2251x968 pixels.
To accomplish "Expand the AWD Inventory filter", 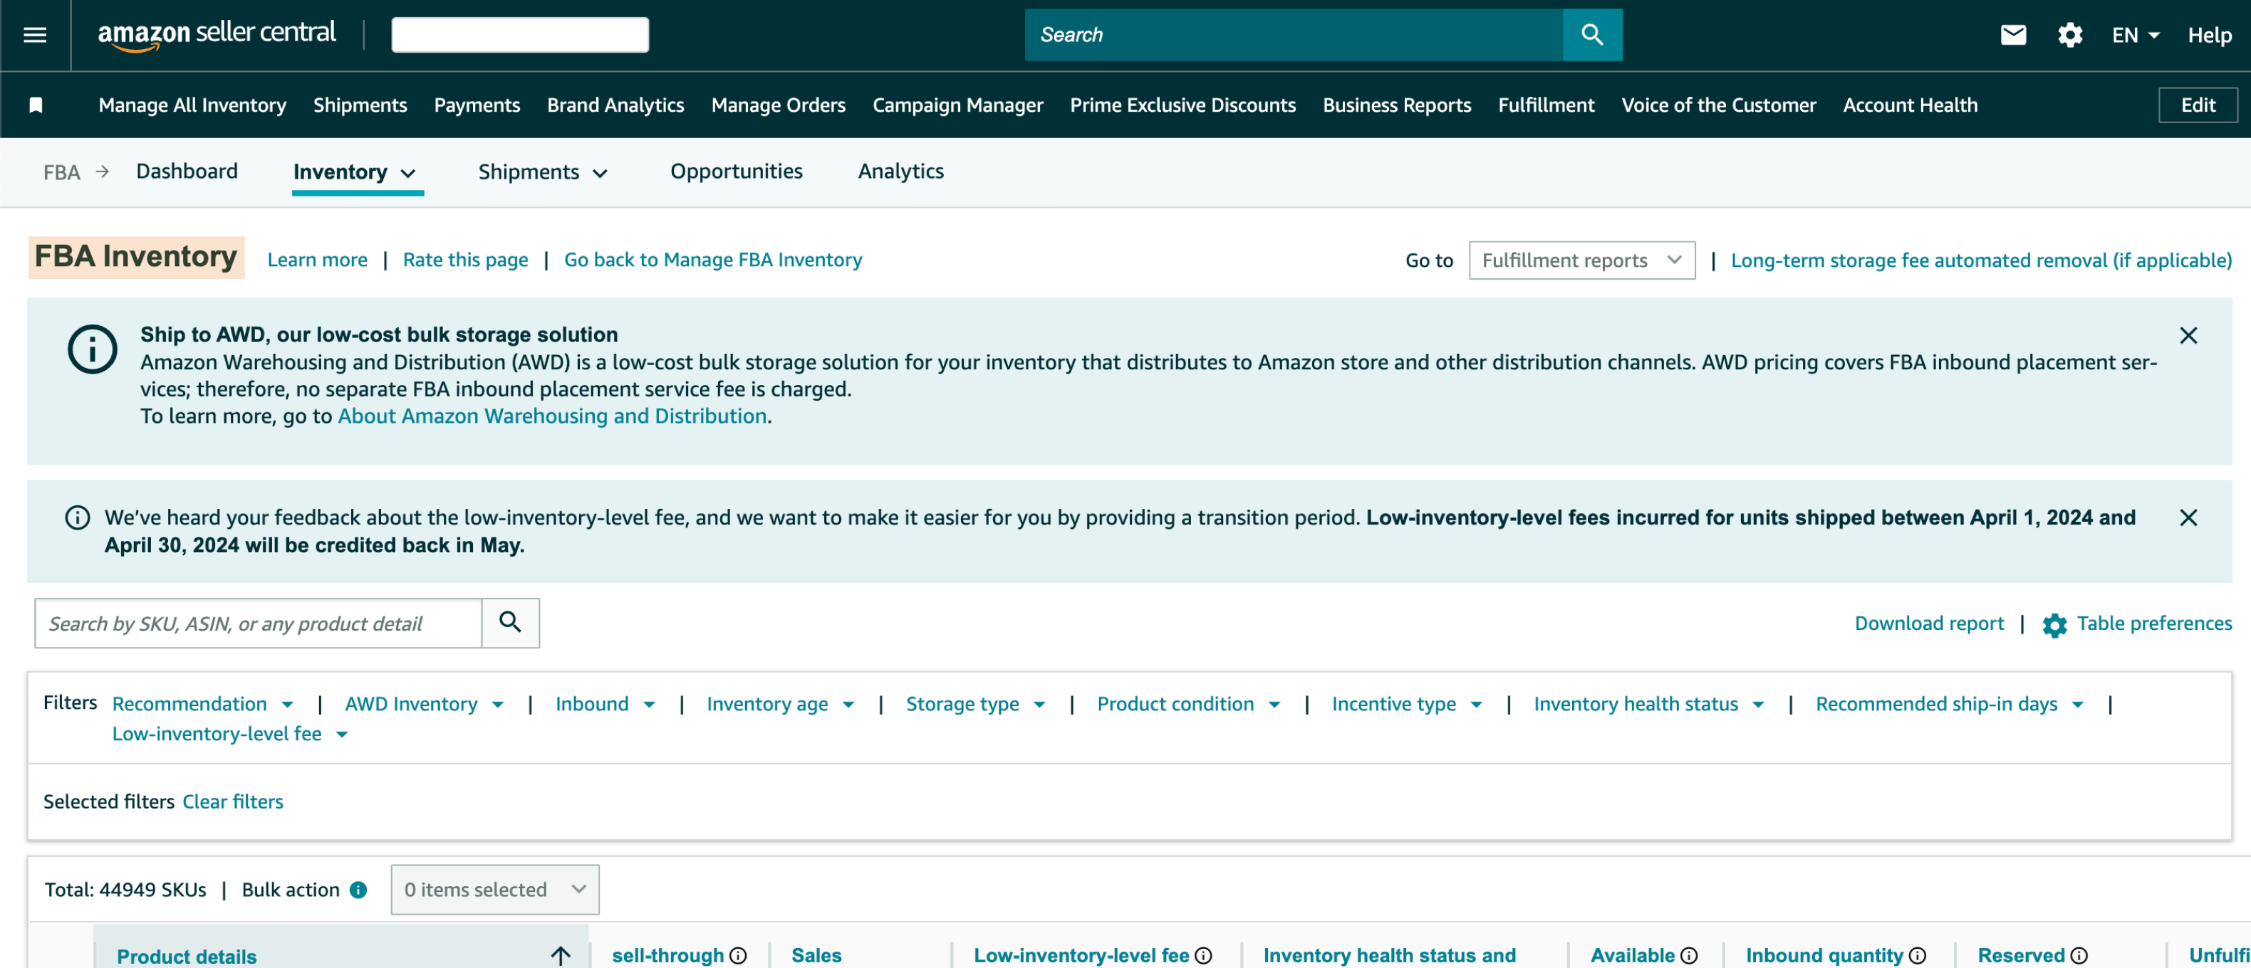I will pos(424,703).
